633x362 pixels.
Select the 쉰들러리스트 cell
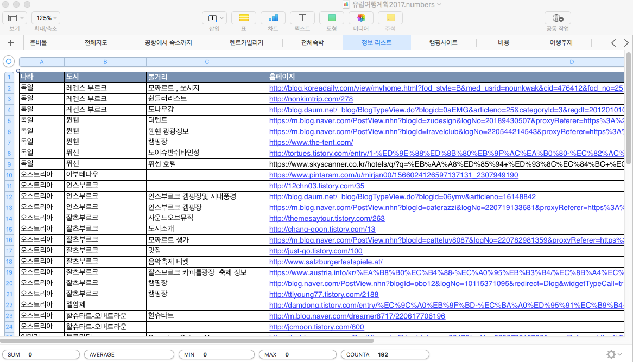click(x=207, y=98)
